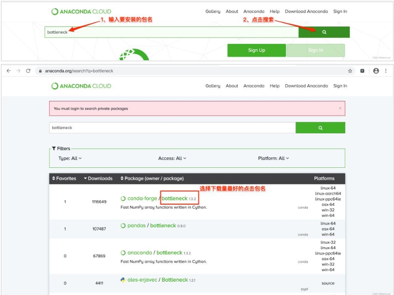The width and height of the screenshot is (394, 295).
Task: Click the browser forward arrow
Action: (x=18, y=71)
